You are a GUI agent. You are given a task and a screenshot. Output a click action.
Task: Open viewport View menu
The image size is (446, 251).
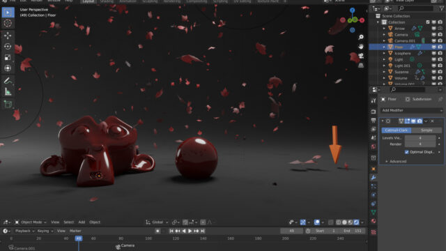55,222
